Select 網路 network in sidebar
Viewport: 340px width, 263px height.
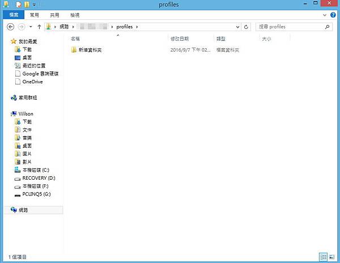[23, 210]
